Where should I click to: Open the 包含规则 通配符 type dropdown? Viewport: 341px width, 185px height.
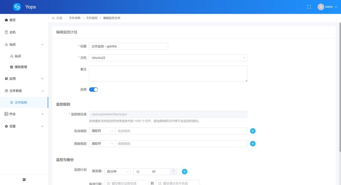coord(102,131)
